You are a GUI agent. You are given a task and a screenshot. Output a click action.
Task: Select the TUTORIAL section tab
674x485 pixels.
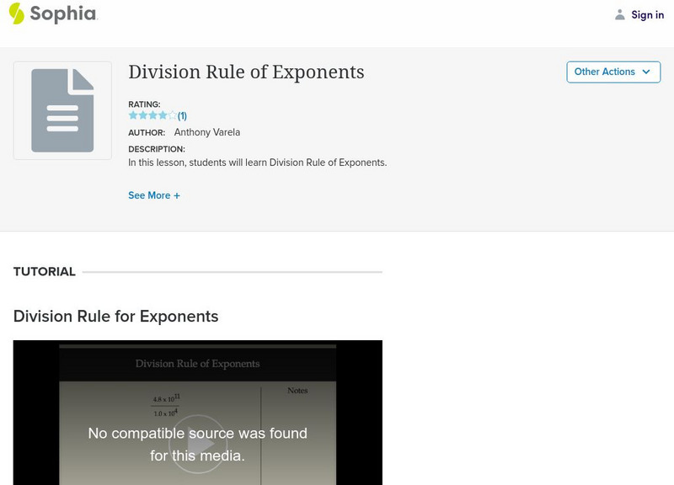coord(43,271)
